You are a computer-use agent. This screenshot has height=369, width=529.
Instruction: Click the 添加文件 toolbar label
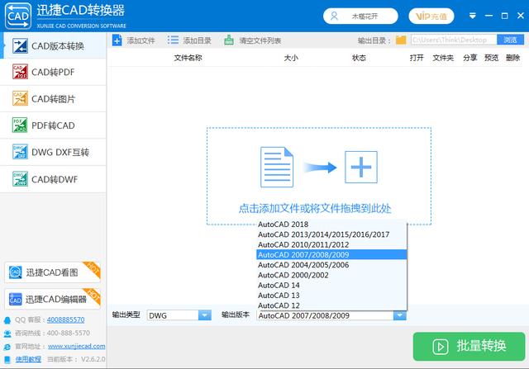(x=141, y=40)
